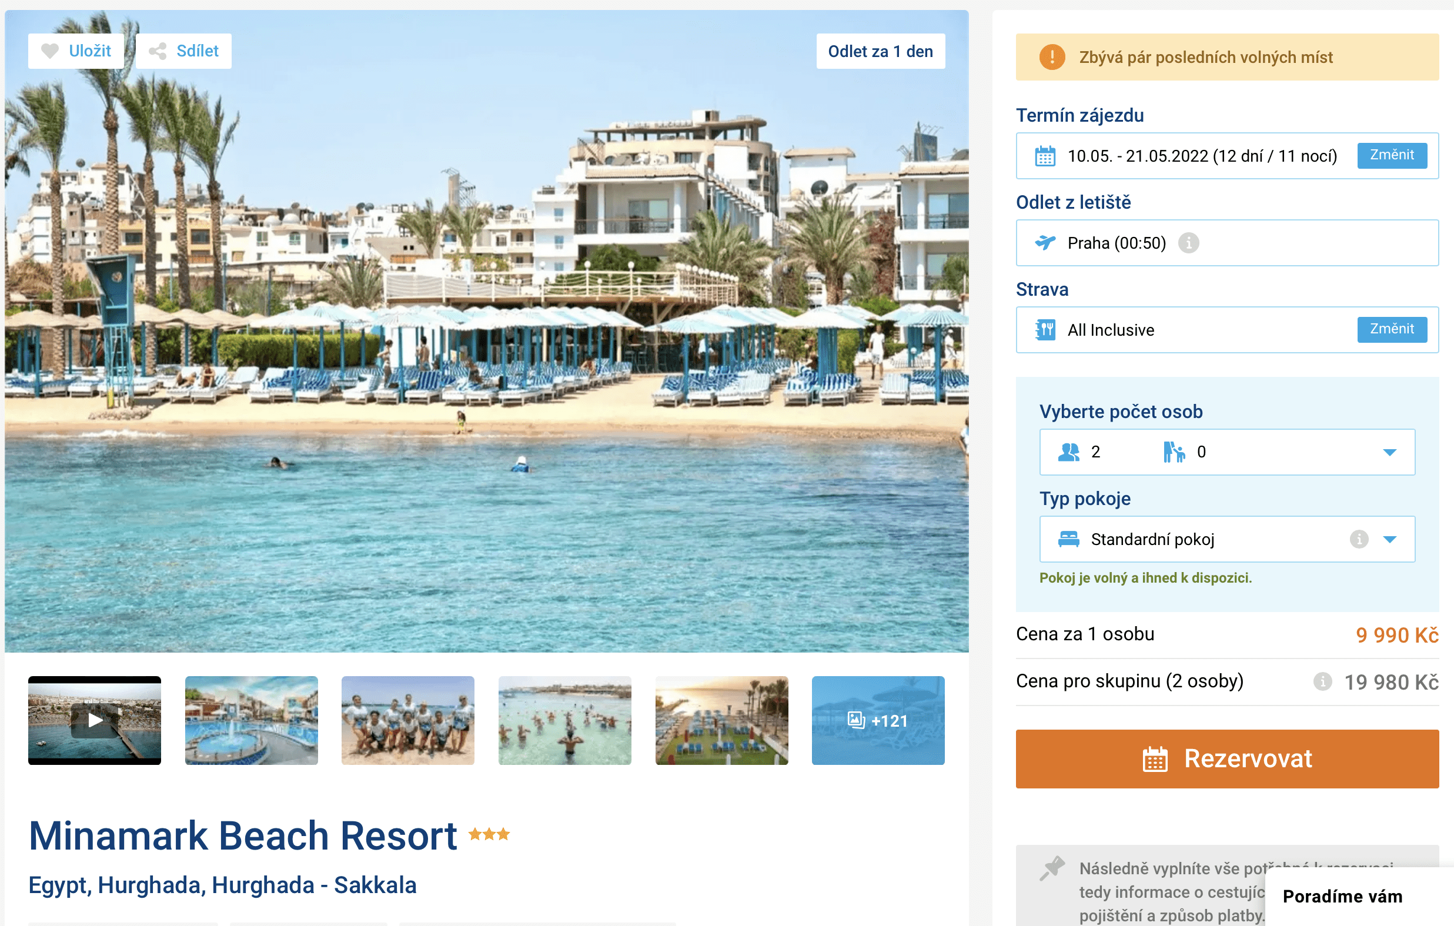The height and width of the screenshot is (926, 1454).
Task: Click the info icon in Standardní pokoj field
Action: 1359,539
